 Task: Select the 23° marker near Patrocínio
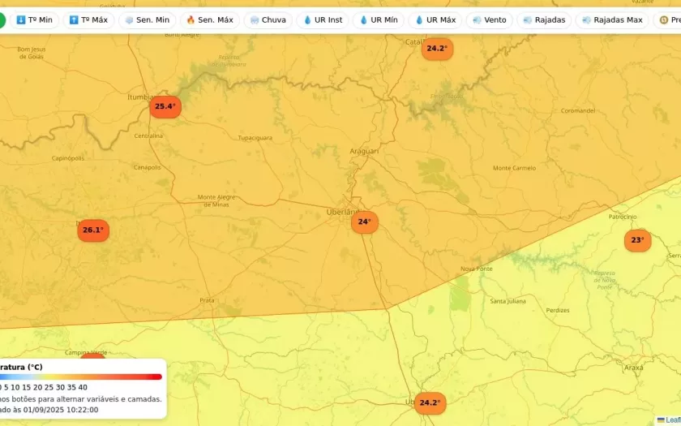pyautogui.click(x=637, y=240)
